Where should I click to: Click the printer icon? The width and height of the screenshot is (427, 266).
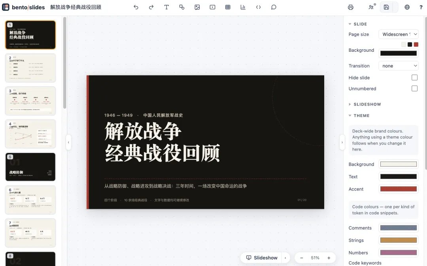click(350, 8)
